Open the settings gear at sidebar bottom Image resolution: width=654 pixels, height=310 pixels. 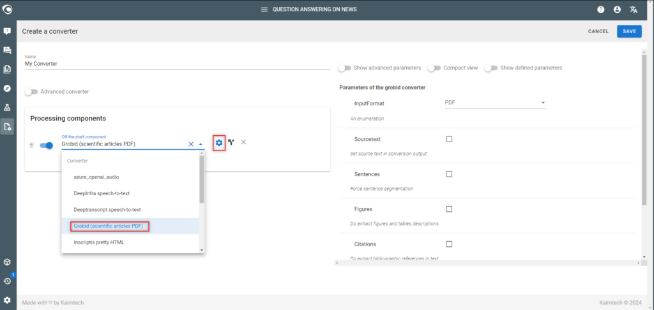tap(7, 300)
